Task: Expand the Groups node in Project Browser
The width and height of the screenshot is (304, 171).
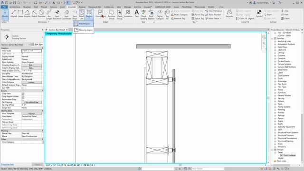Action: (x=272, y=150)
